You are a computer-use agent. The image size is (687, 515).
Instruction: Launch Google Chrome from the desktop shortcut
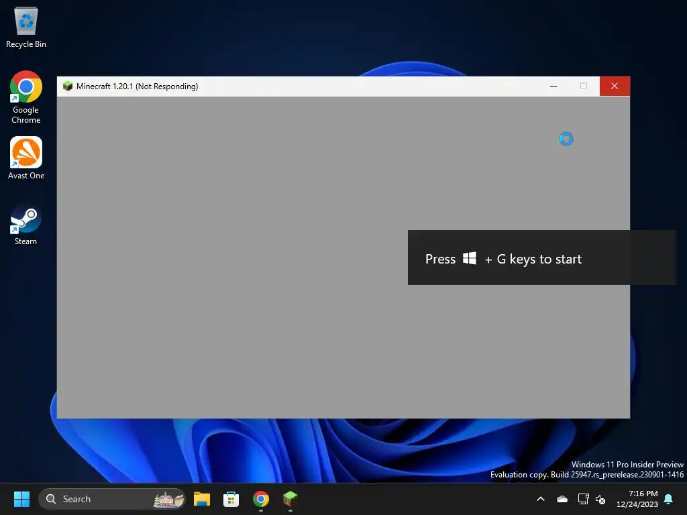(x=26, y=97)
